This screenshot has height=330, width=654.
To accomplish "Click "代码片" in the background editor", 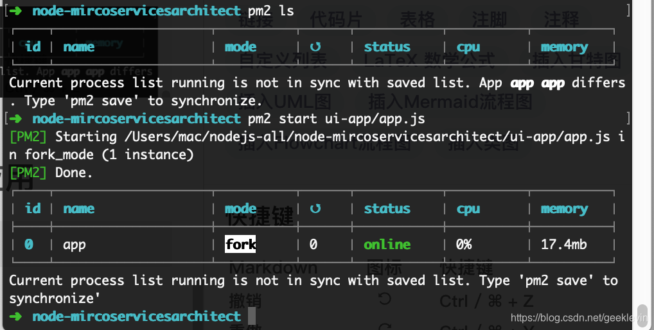I will point(336,21).
